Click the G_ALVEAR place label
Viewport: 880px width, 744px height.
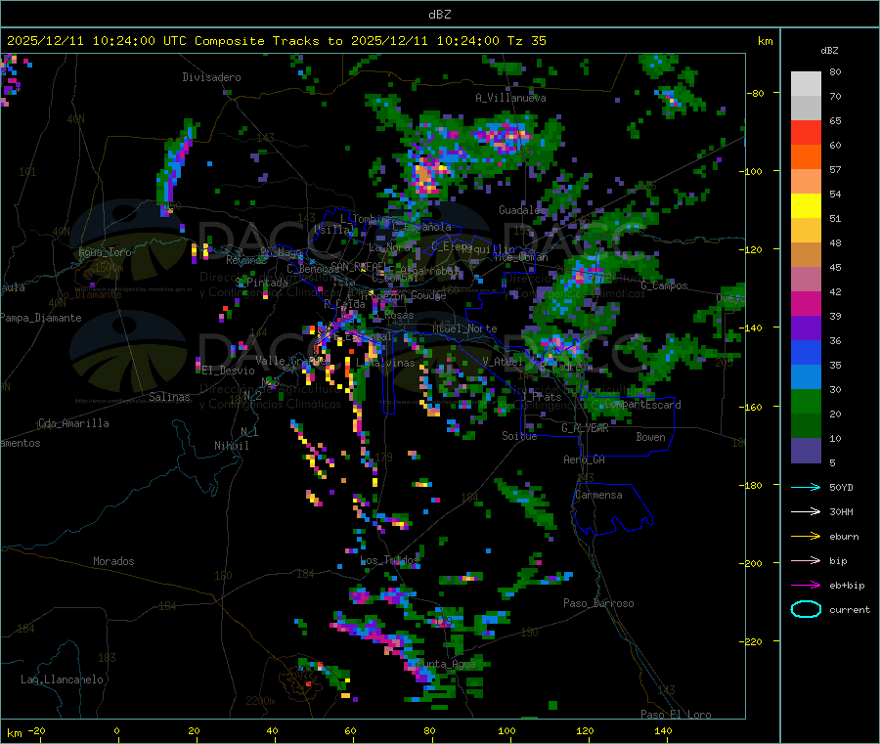[x=585, y=428]
